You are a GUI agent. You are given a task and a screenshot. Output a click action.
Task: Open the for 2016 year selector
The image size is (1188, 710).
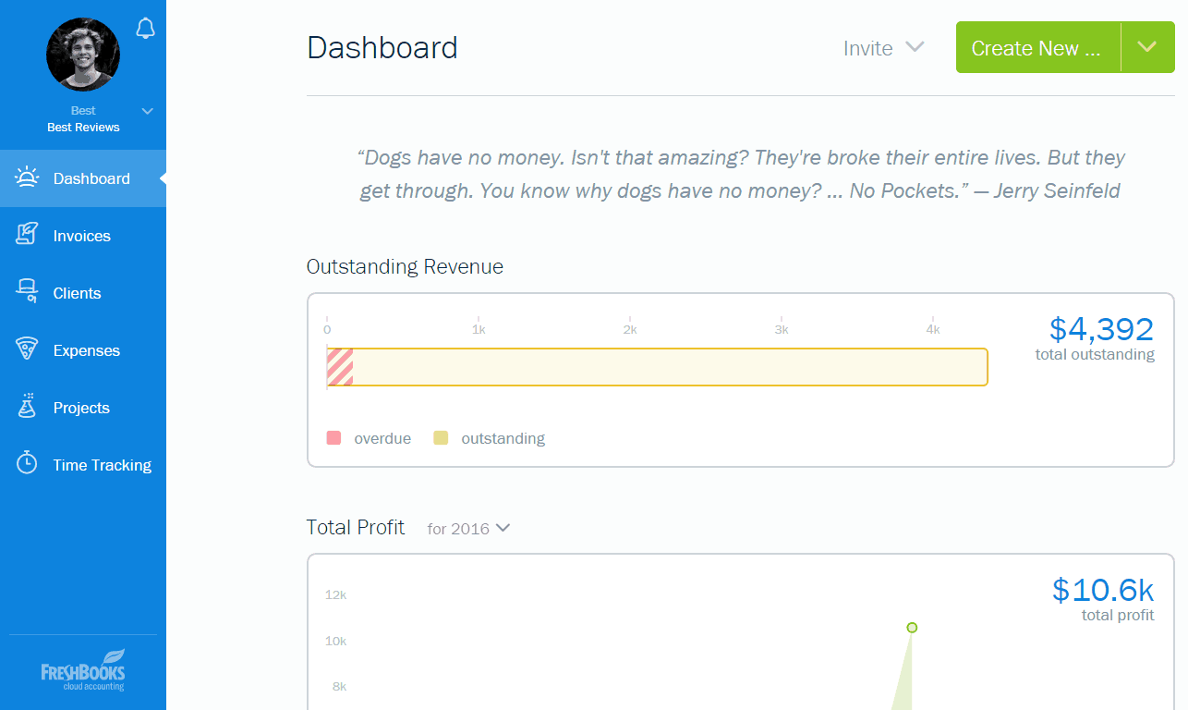[x=467, y=528]
